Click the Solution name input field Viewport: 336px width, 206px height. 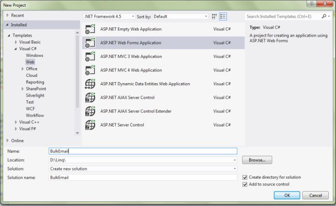click(x=143, y=178)
